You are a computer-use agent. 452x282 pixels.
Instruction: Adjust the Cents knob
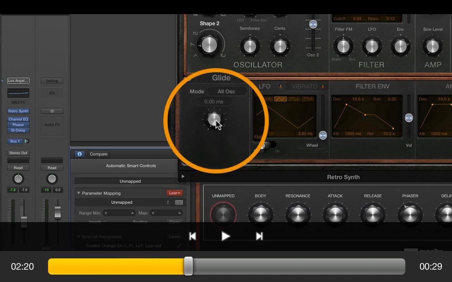pos(280,46)
